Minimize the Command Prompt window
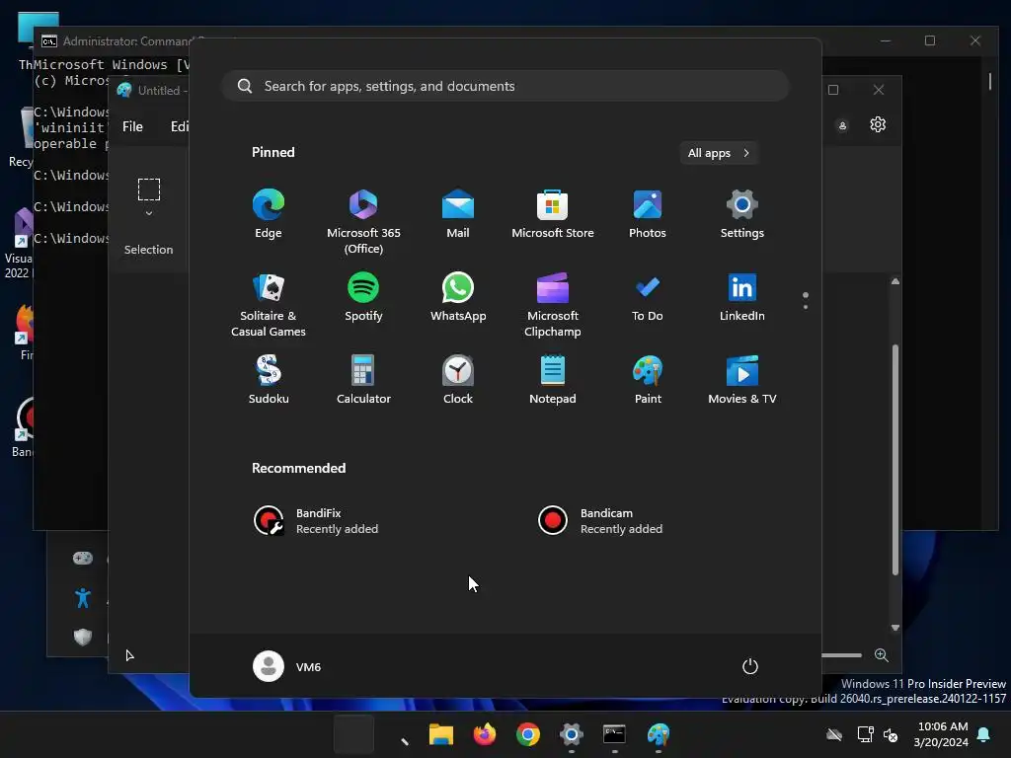1011x758 pixels. [x=886, y=40]
